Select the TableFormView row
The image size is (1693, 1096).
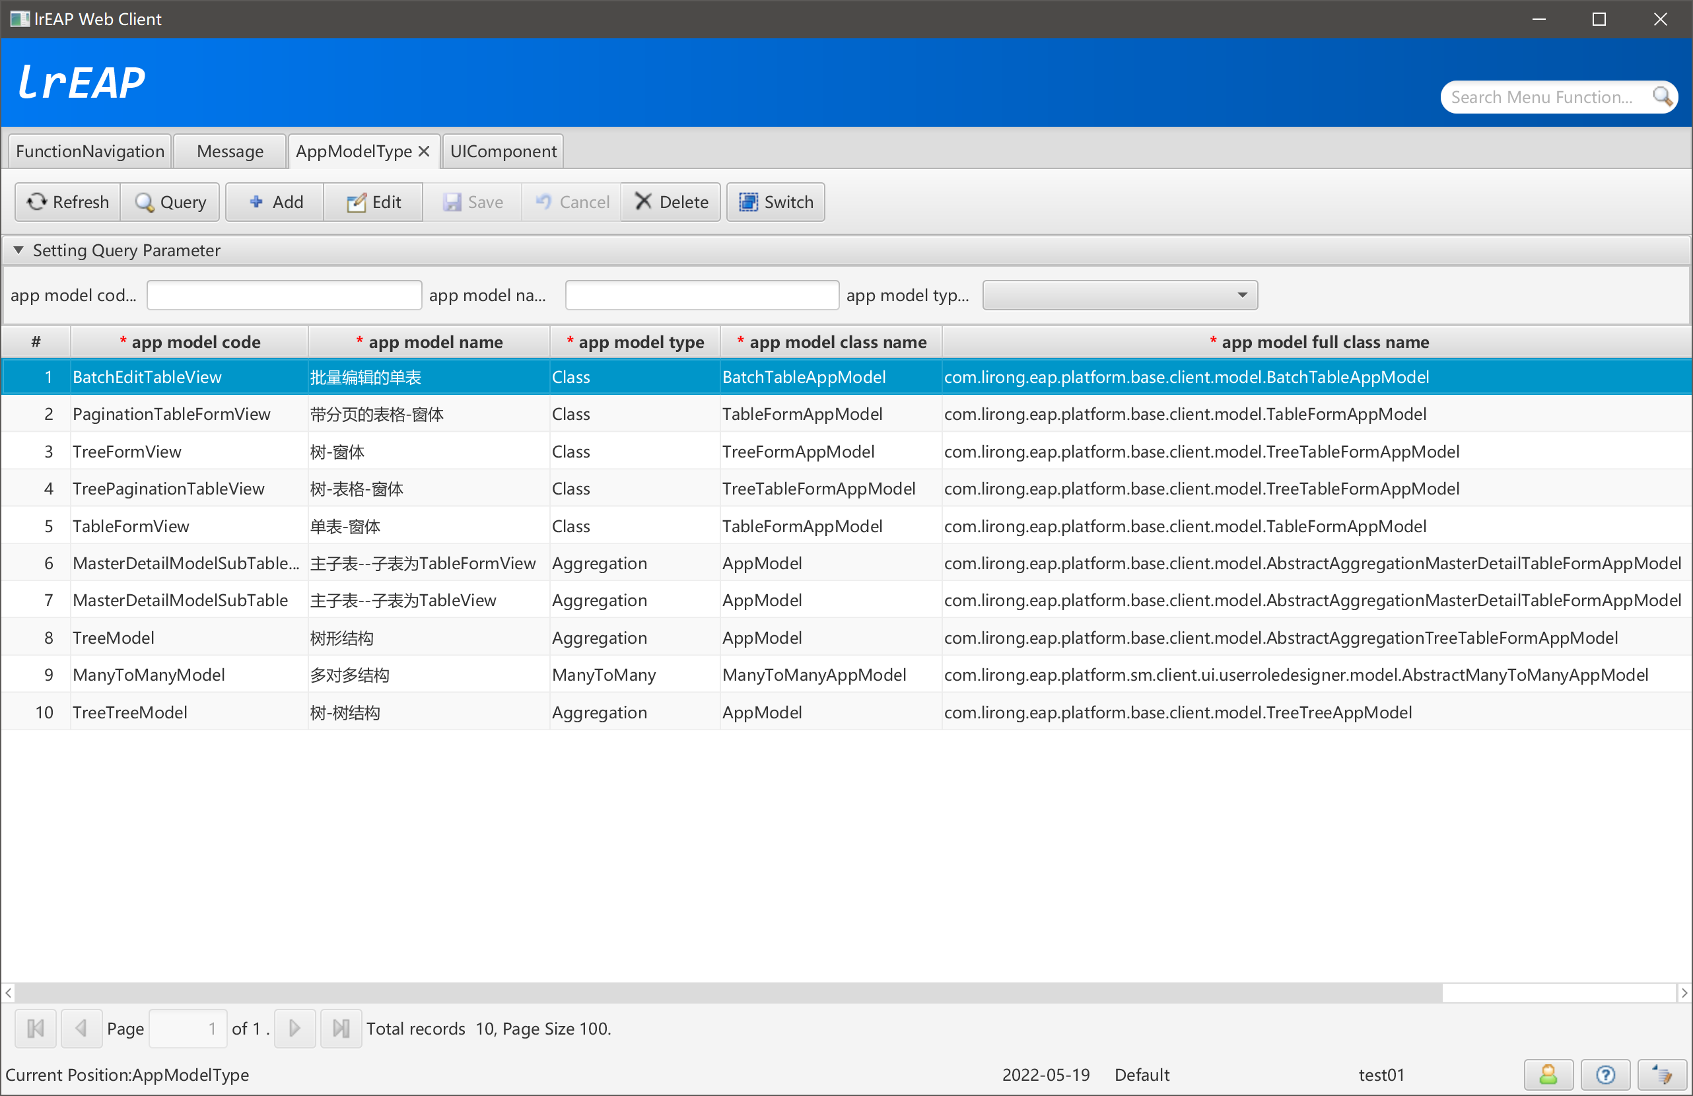click(x=846, y=526)
